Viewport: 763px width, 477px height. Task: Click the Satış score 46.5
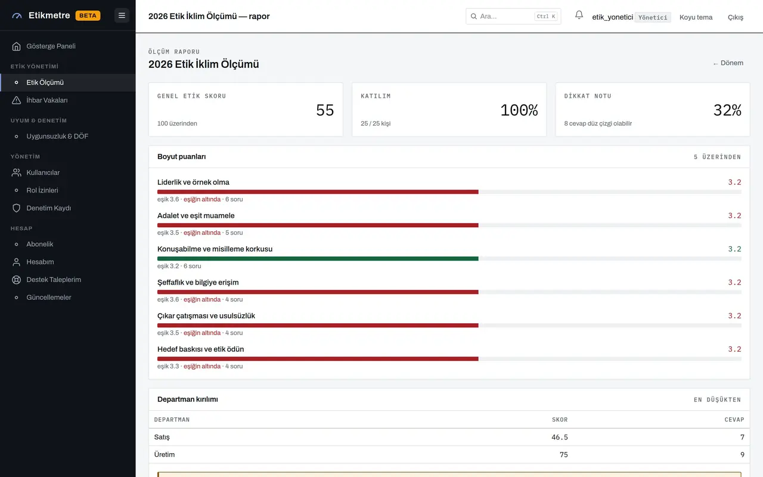(560, 437)
